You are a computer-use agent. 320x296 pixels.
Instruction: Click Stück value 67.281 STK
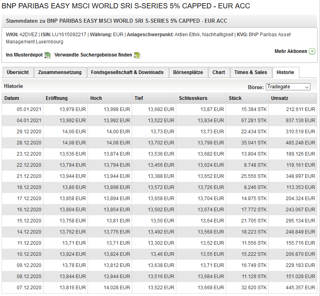tap(254, 121)
